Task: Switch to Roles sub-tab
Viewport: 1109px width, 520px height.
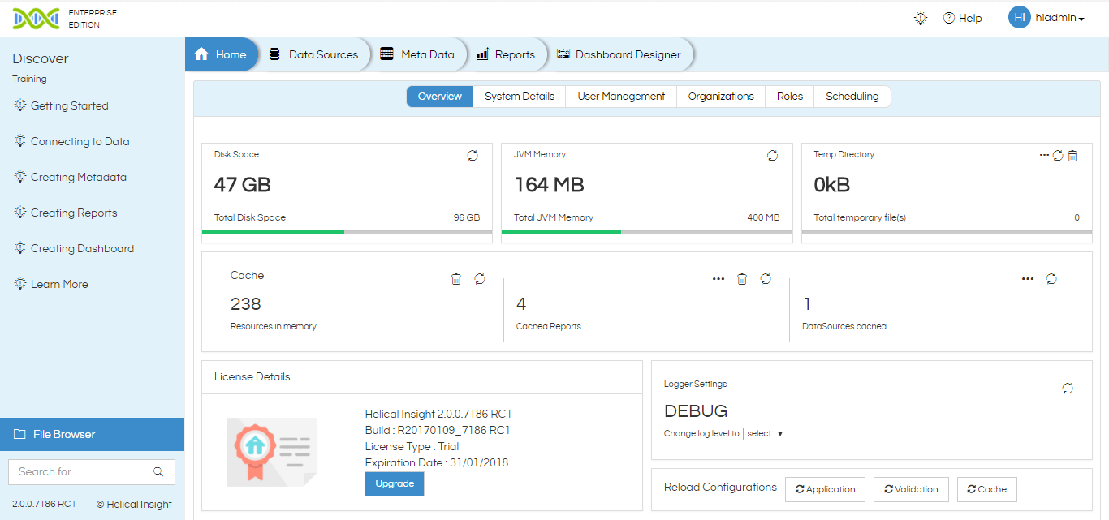Action: click(x=789, y=97)
